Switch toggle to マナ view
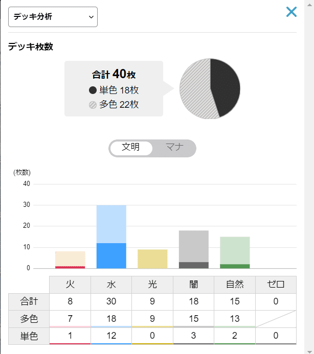Image resolution: width=314 pixels, height=354 pixels. click(174, 148)
